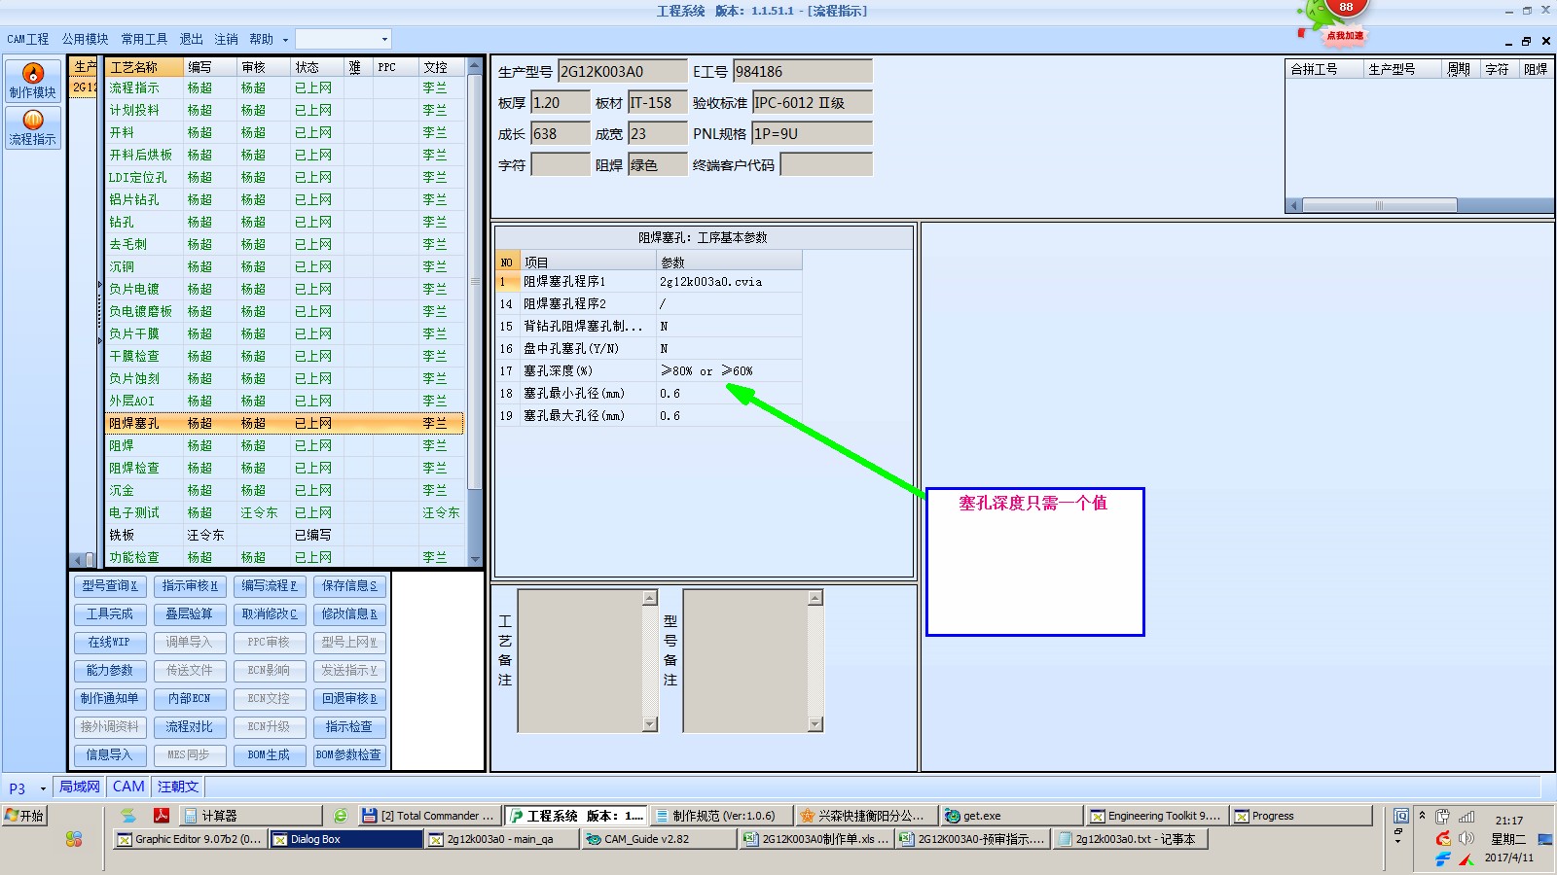Click the 注销 menu item

pyautogui.click(x=226, y=39)
